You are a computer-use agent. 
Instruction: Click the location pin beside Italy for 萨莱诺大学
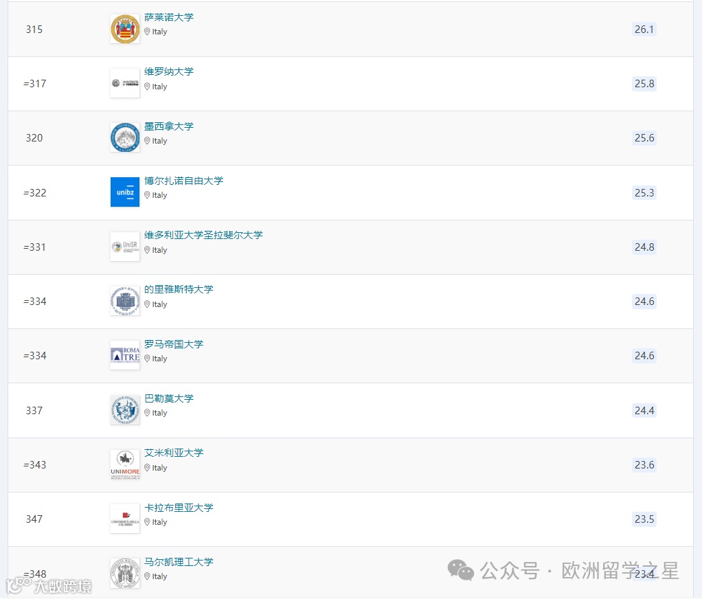148,32
